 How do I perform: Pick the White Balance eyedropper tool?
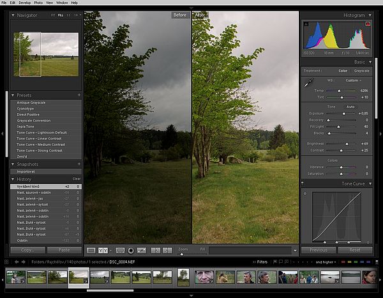308,82
